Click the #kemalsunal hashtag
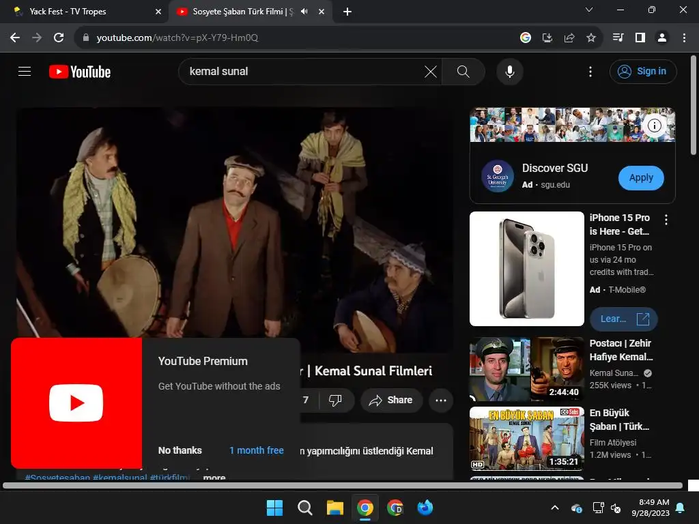This screenshot has width=699, height=524. coord(120,477)
